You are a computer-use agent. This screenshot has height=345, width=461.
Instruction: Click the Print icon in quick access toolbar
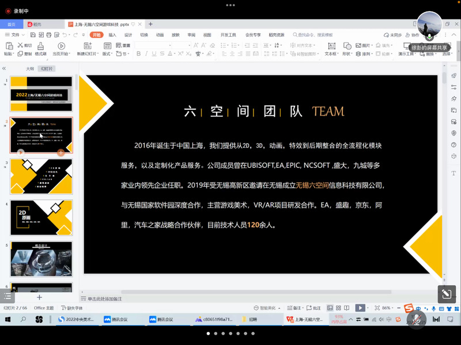49,35
